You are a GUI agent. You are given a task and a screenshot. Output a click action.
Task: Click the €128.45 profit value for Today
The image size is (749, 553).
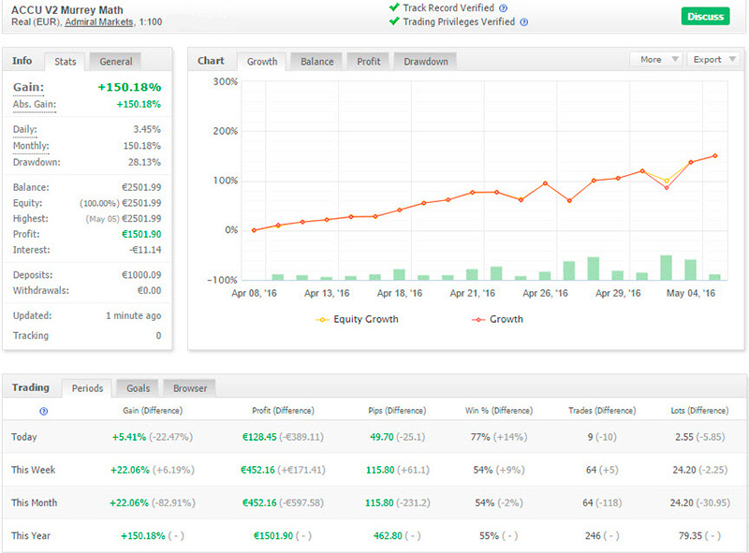259,437
